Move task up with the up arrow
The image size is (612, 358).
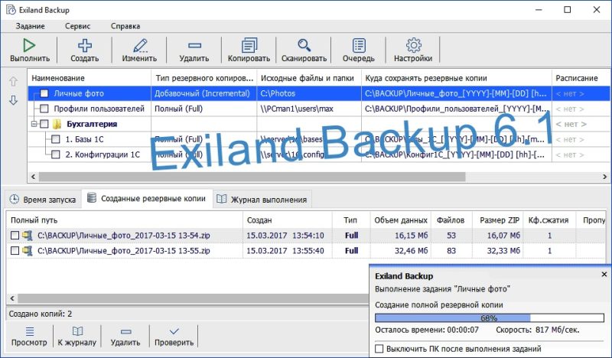(x=13, y=81)
